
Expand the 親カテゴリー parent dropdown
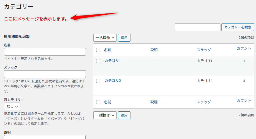click(x=12, y=106)
